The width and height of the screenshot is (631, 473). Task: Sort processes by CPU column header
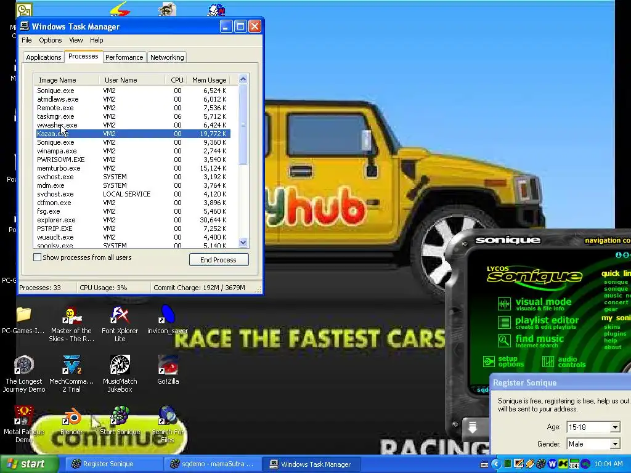(176, 80)
